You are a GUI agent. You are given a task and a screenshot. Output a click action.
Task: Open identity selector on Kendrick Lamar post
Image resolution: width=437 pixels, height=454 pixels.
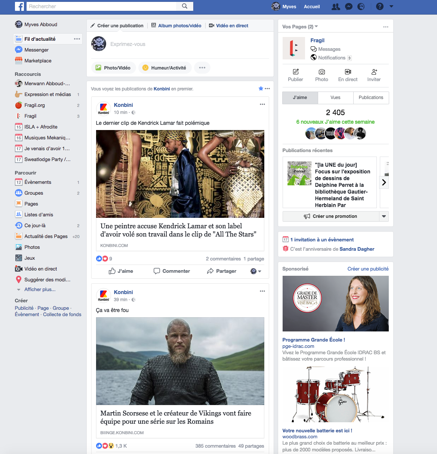coord(256,271)
